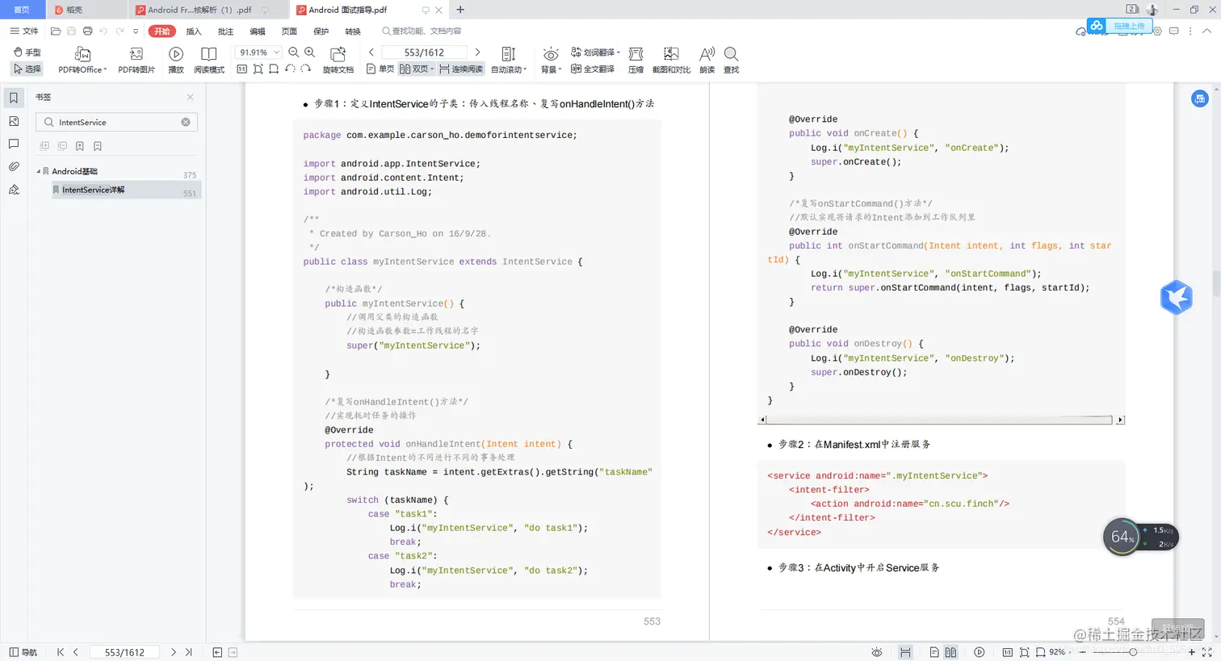Click 全文翻译 full-text translation
Image resolution: width=1221 pixels, height=661 pixels.
[593, 69]
